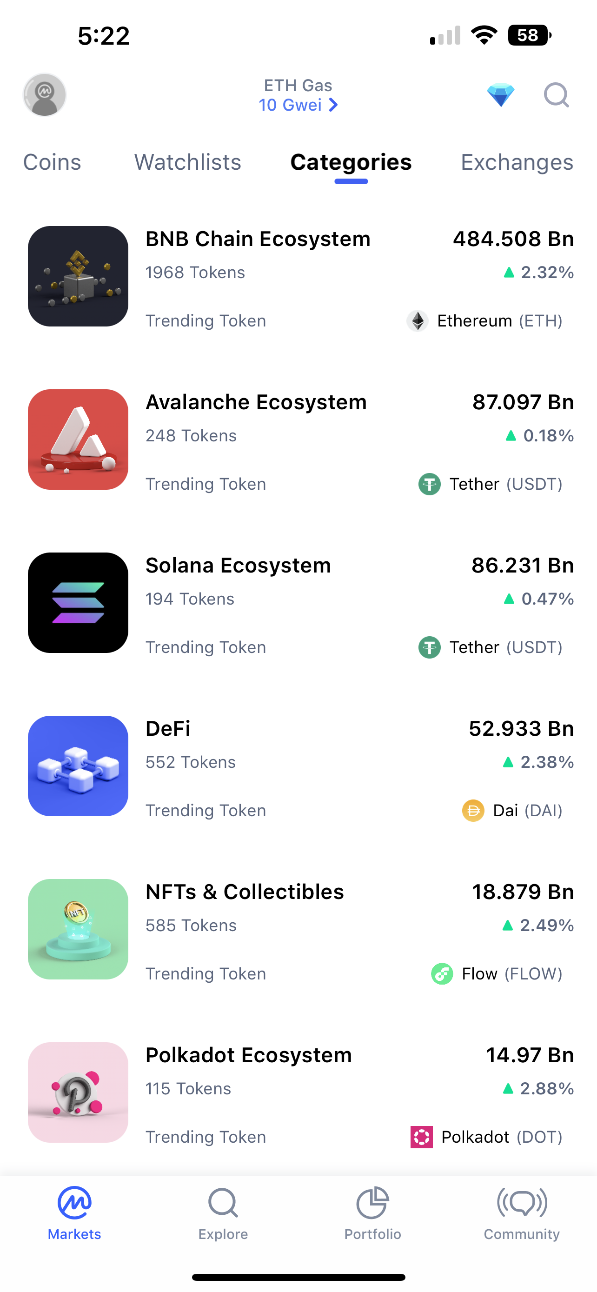Open BNB Chain Ecosystem category
The height and width of the screenshot is (1292, 597).
(x=258, y=239)
